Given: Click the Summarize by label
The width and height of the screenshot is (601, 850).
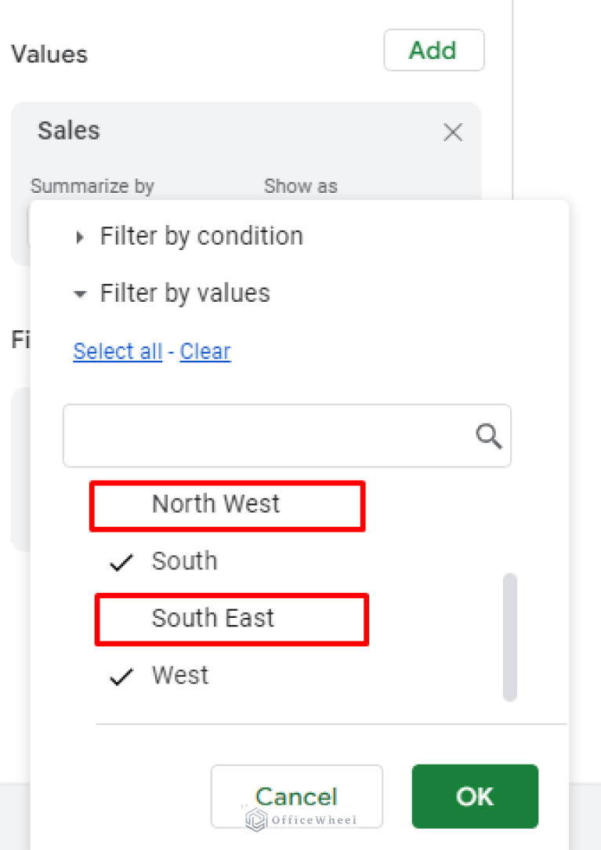Looking at the screenshot, I should click(92, 186).
